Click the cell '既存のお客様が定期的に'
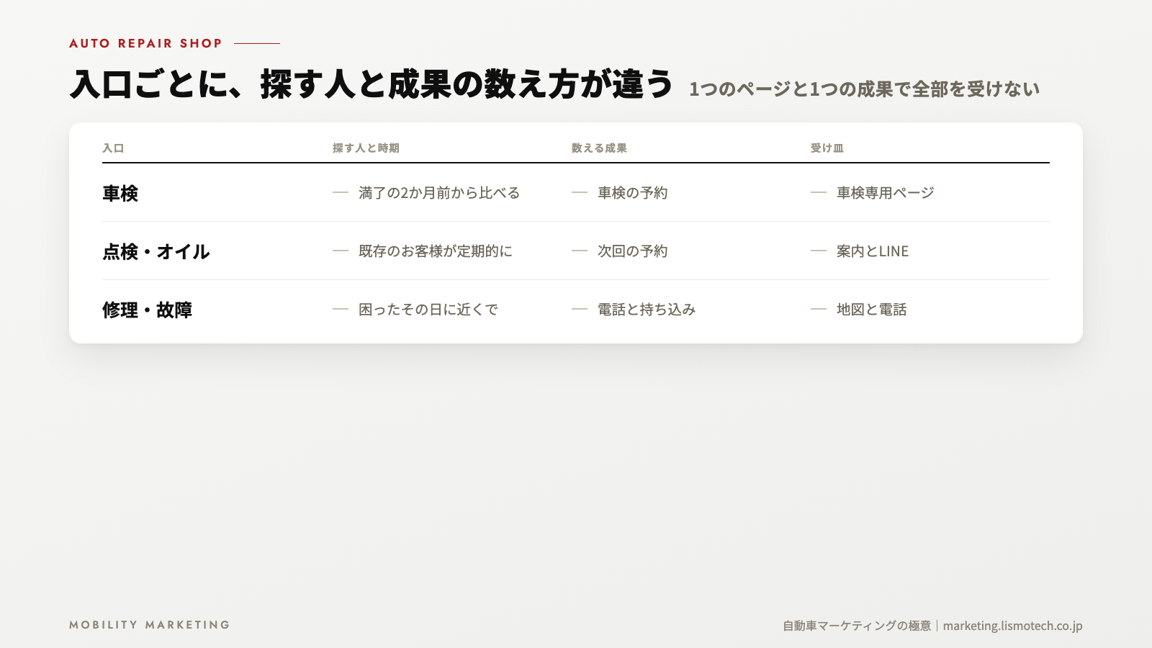The image size is (1152, 648). click(436, 251)
